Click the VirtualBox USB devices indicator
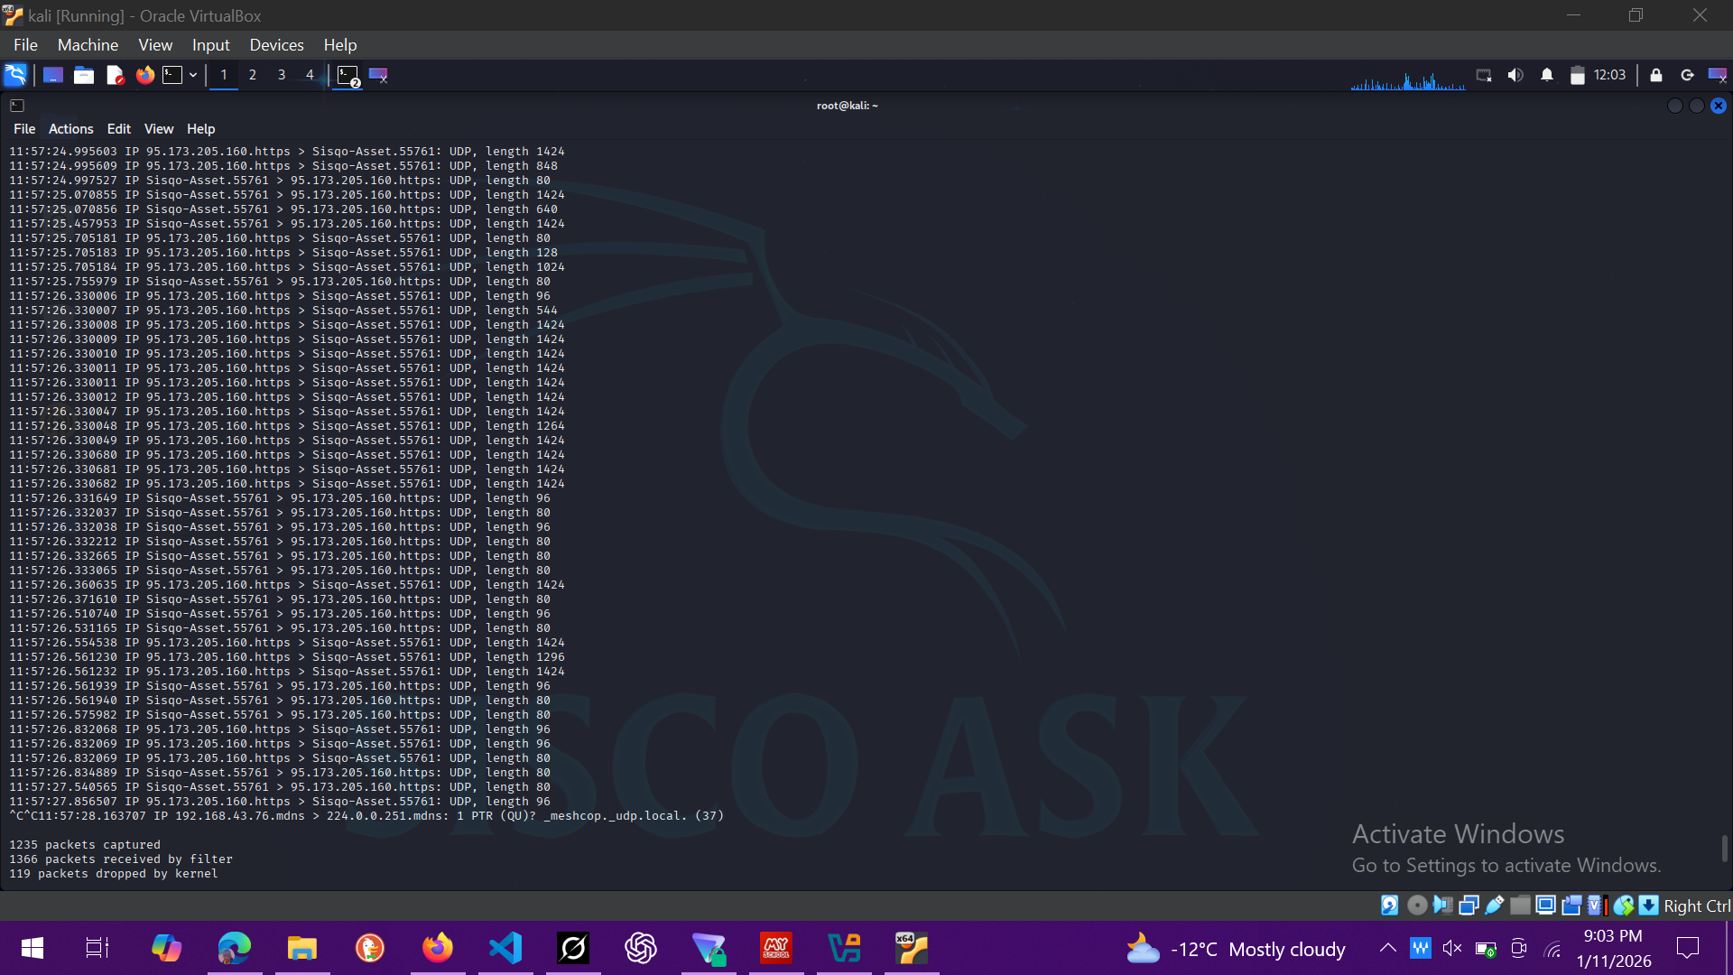1733x975 pixels. (x=1495, y=905)
